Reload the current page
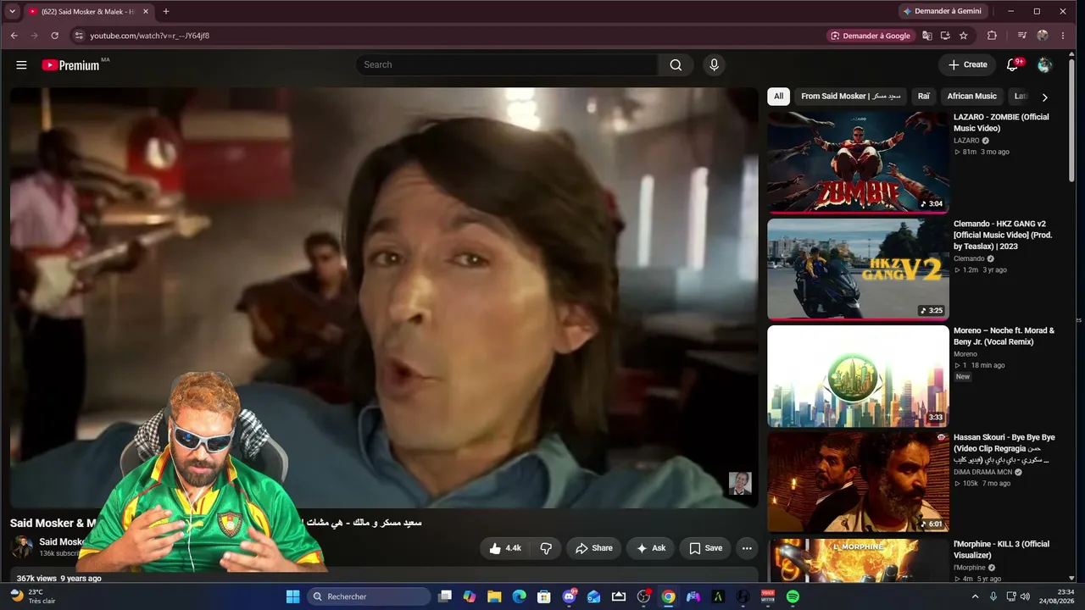This screenshot has width=1085, height=610. pyautogui.click(x=54, y=36)
